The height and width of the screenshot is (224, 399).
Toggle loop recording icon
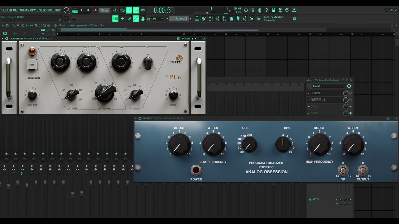143,10
